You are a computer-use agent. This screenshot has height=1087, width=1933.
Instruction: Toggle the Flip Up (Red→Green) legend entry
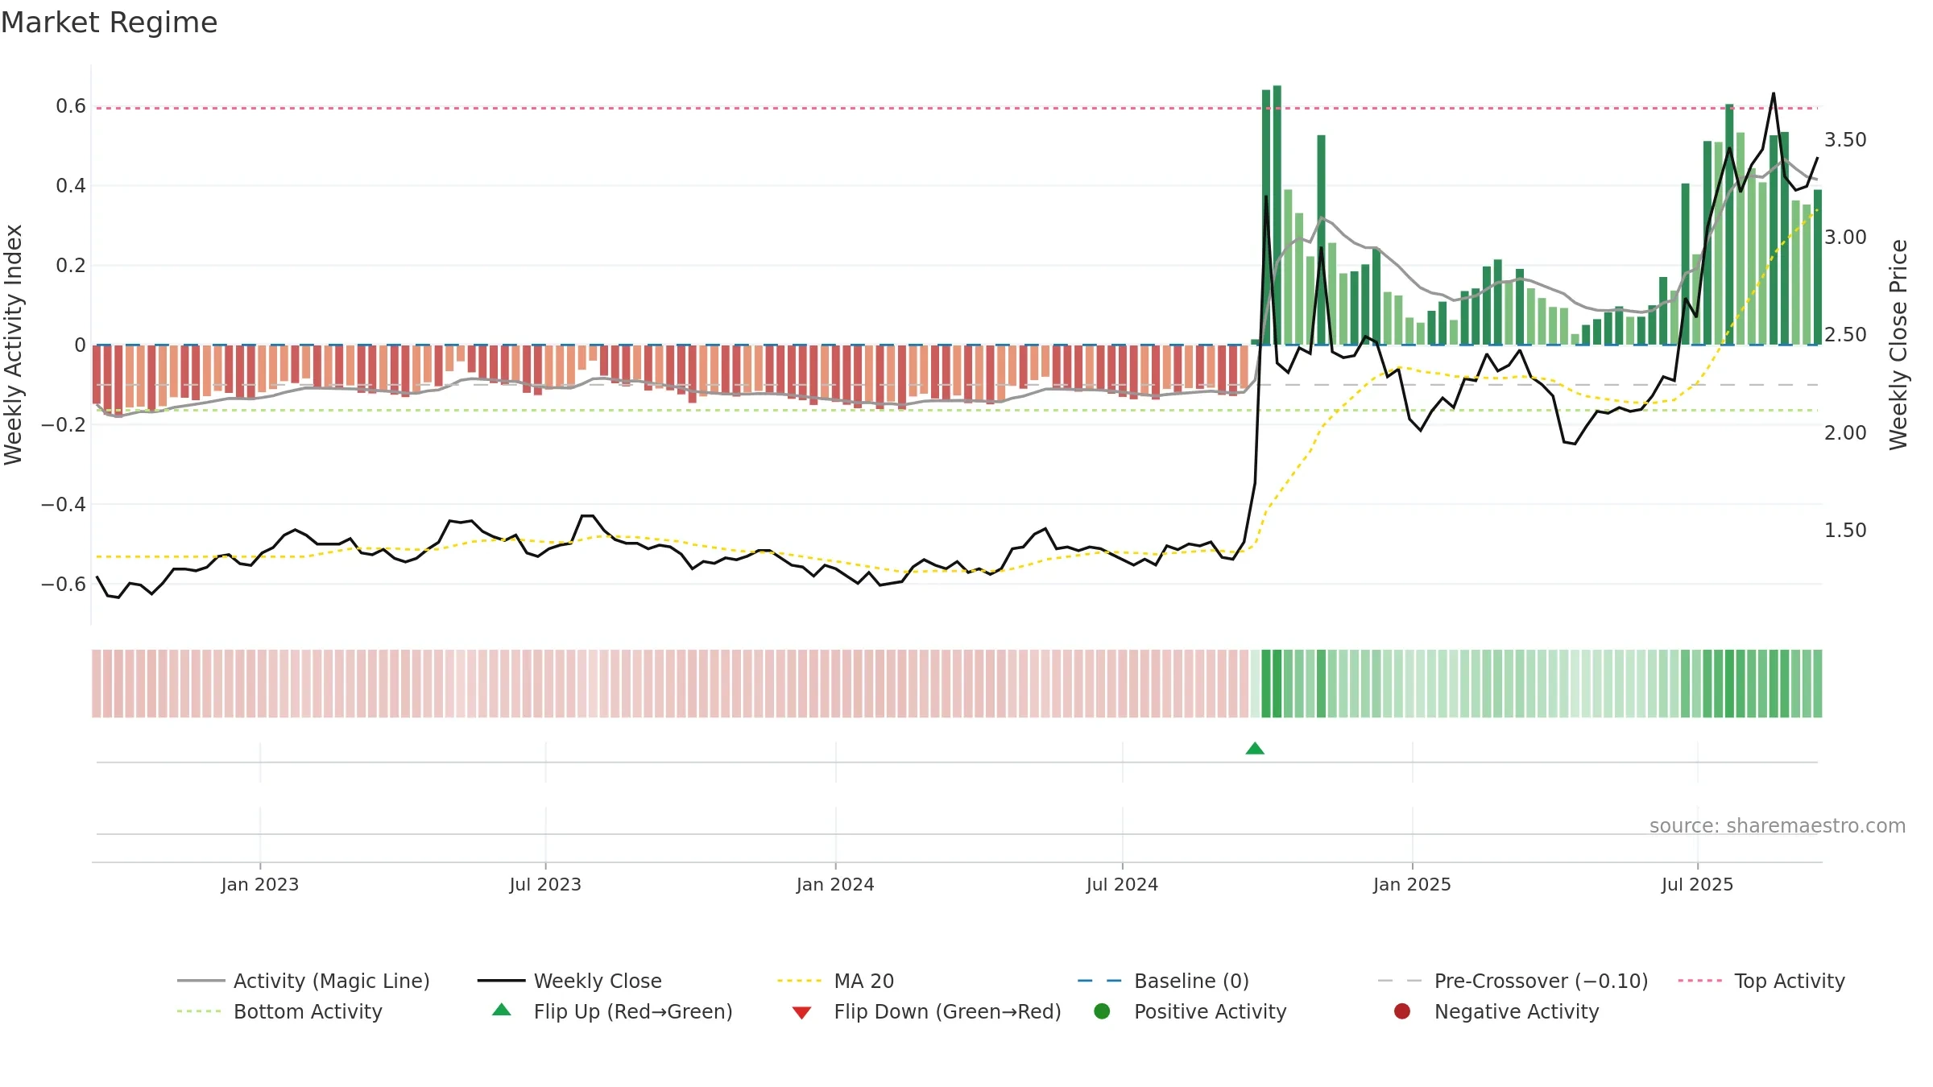click(x=612, y=1011)
